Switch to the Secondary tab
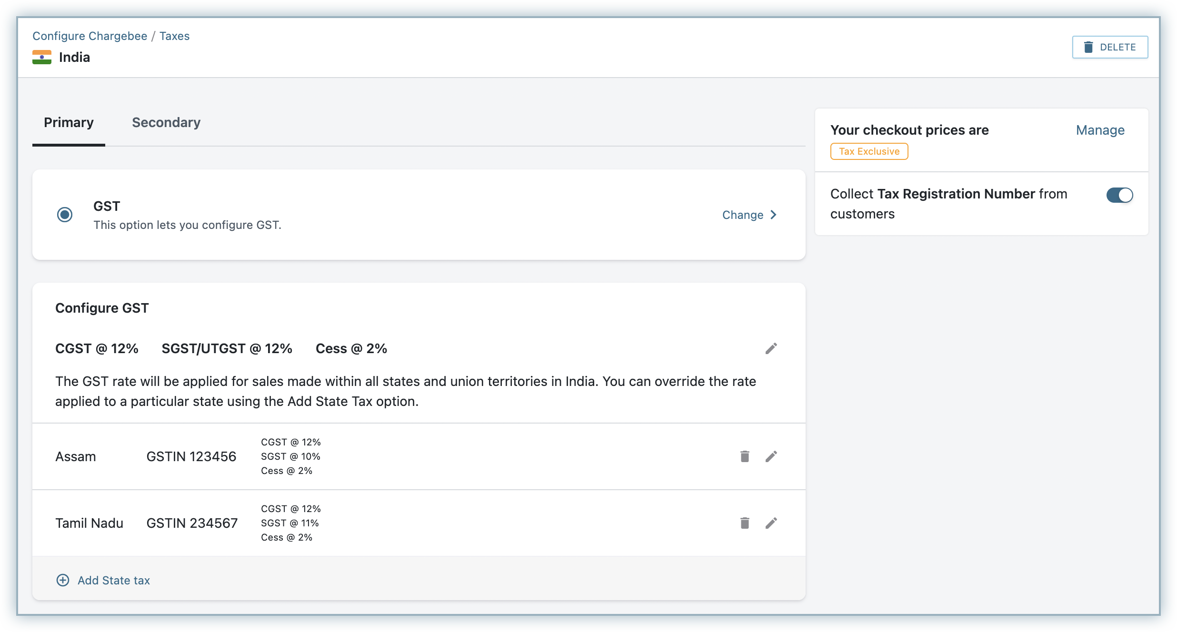 (x=166, y=122)
